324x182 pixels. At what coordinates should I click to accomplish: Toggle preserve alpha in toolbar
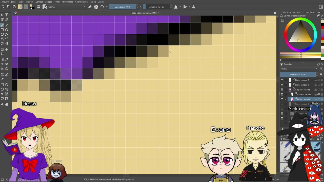pos(96,7)
